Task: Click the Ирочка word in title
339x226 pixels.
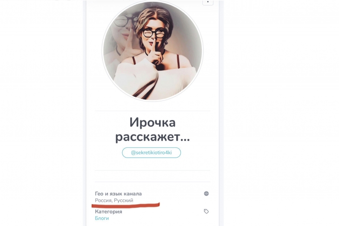Action: point(153,122)
